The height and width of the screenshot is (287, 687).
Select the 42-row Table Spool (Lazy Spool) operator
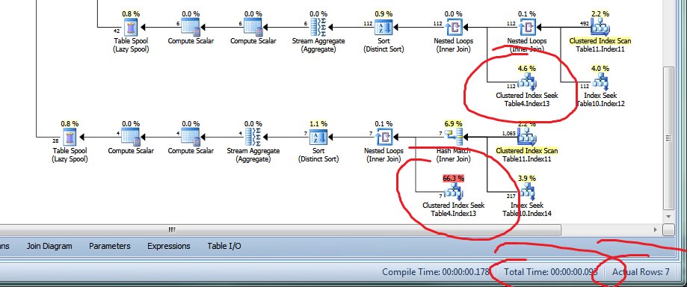pyautogui.click(x=131, y=28)
